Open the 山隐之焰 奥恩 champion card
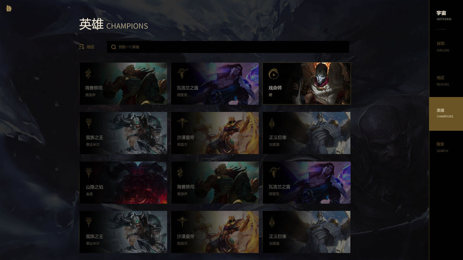This screenshot has width=463, height=260. coord(123,182)
